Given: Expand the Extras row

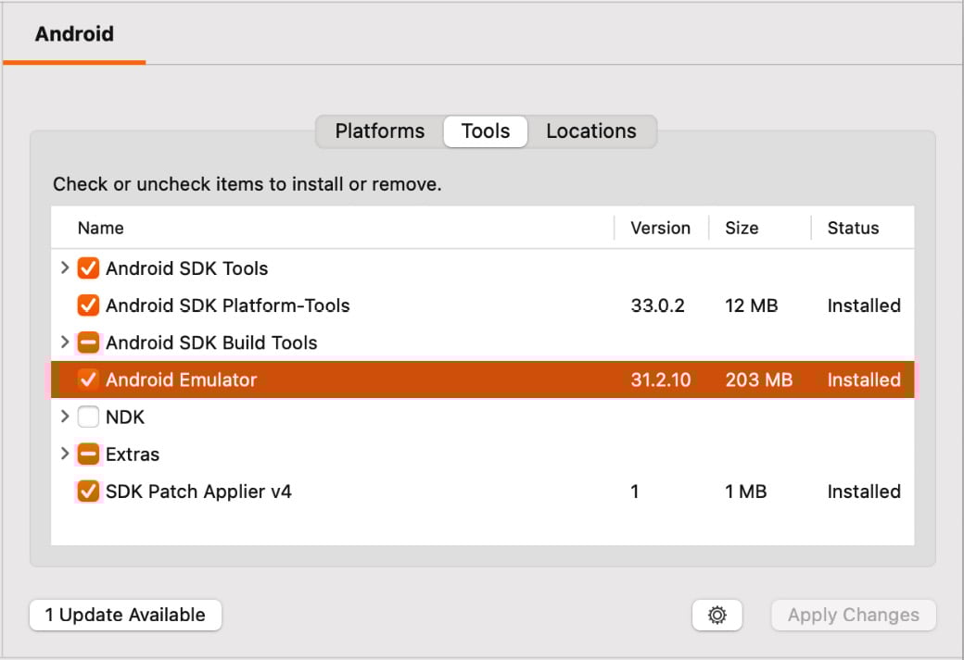Looking at the screenshot, I should tap(65, 454).
